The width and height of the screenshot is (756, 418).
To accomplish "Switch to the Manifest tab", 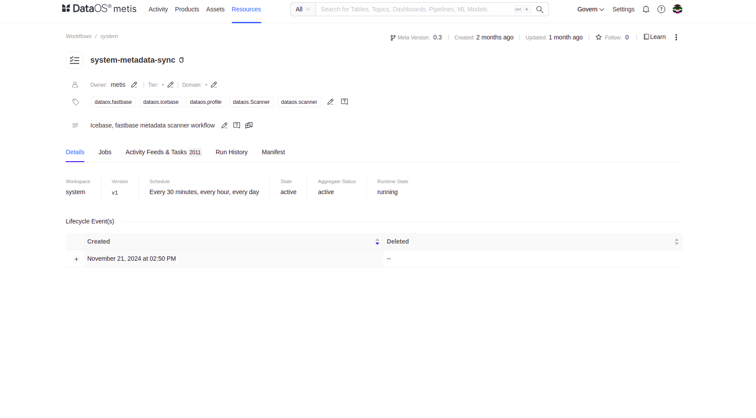I will [x=273, y=152].
